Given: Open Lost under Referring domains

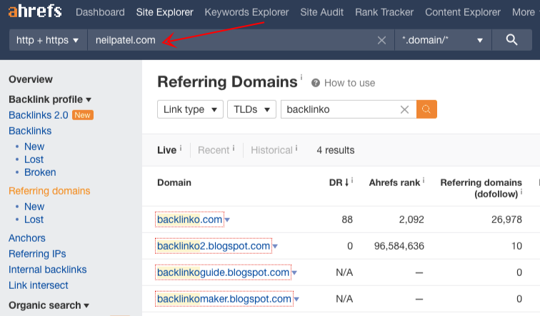Looking at the screenshot, I should pyautogui.click(x=34, y=219).
